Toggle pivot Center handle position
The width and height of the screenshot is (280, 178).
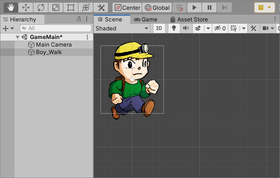click(x=127, y=8)
